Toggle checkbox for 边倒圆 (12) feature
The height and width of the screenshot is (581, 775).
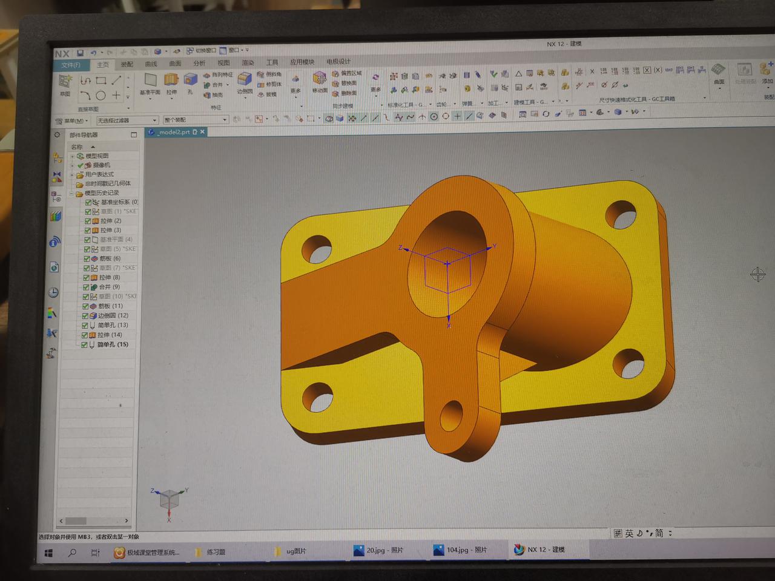[x=85, y=315]
